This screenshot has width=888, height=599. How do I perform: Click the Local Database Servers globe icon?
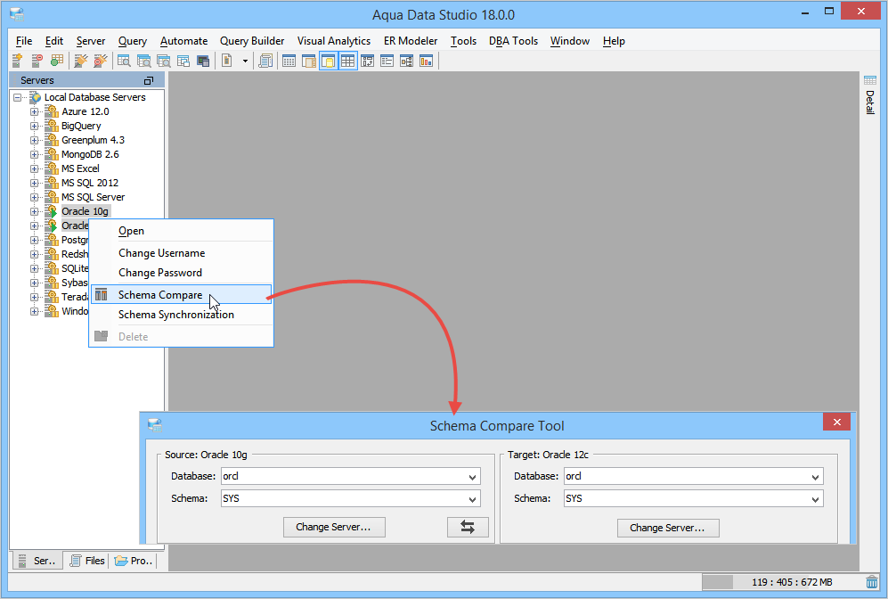[35, 97]
